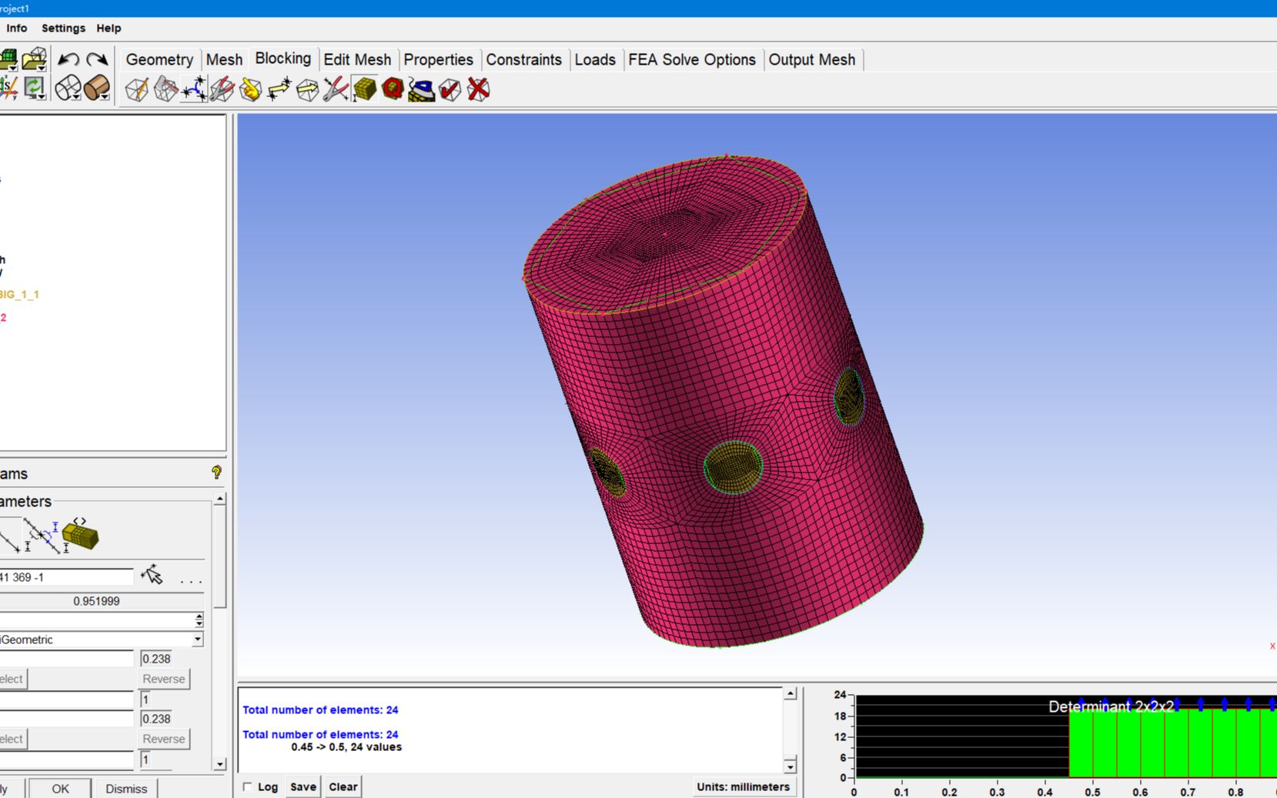This screenshot has width=1277, height=798.
Task: Open the Constraints tab
Action: 524,59
